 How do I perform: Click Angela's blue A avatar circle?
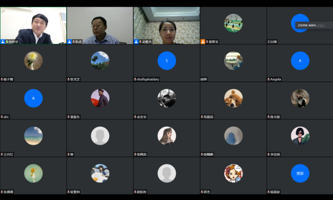point(300,60)
